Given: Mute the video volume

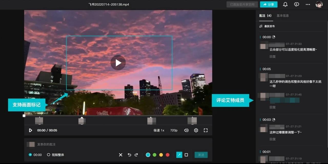Looking at the screenshot, I should [186, 130].
